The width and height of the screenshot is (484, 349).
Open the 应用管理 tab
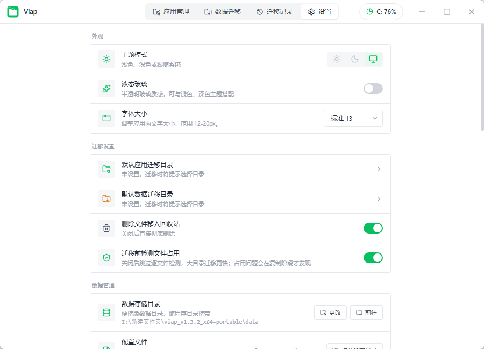(171, 12)
